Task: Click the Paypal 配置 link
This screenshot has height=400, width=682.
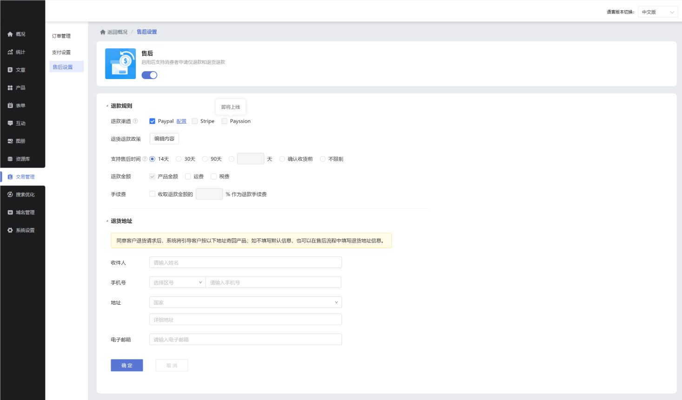Action: tap(181, 121)
